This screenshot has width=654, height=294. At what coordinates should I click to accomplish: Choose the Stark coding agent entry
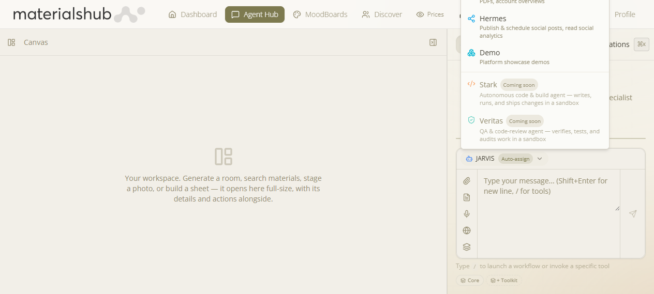(x=534, y=92)
